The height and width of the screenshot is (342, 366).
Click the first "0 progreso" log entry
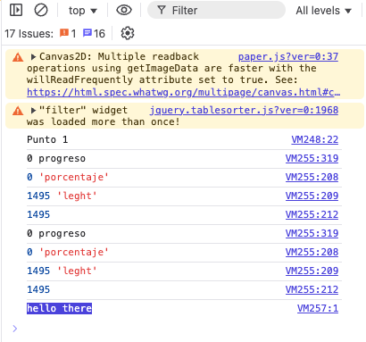(56, 158)
